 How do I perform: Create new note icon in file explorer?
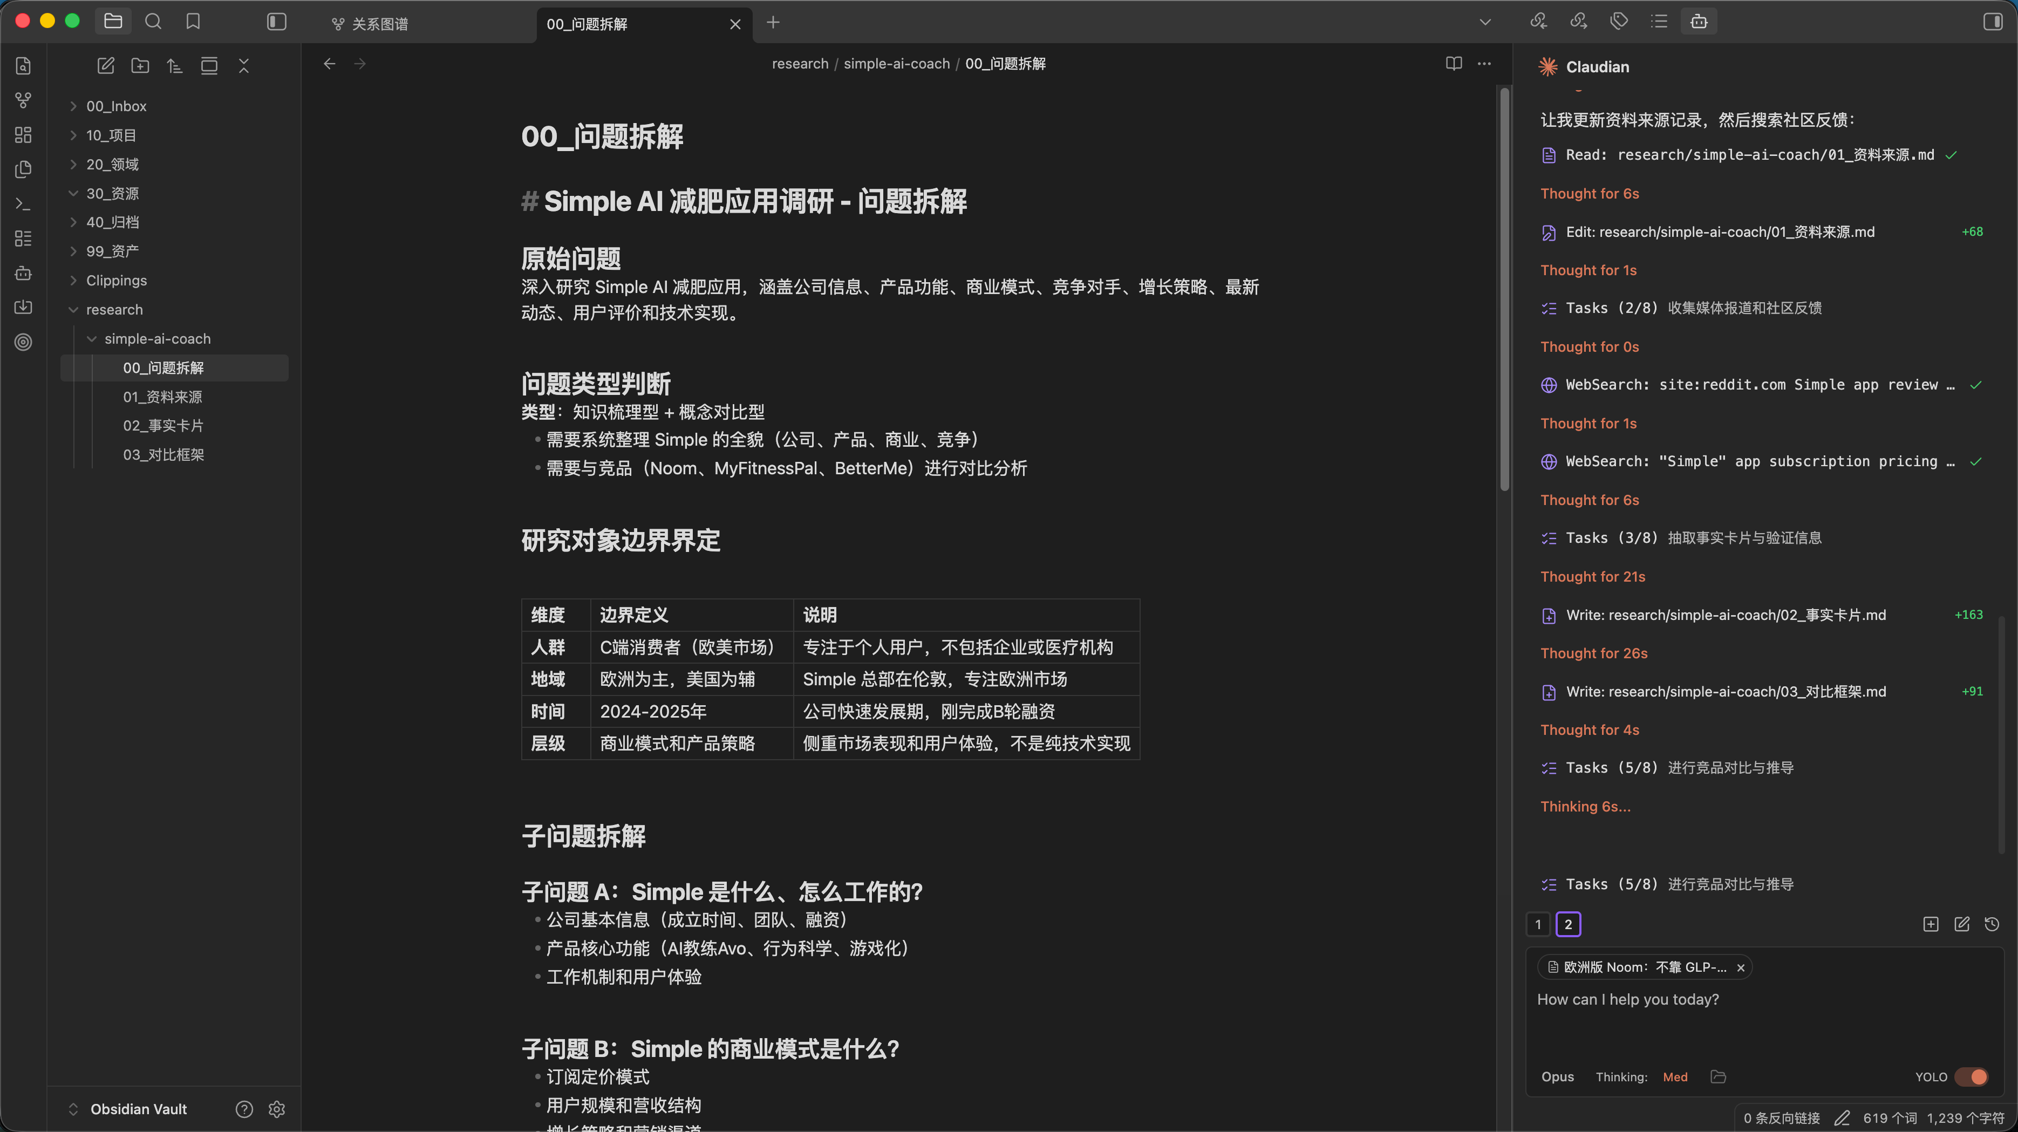(106, 66)
